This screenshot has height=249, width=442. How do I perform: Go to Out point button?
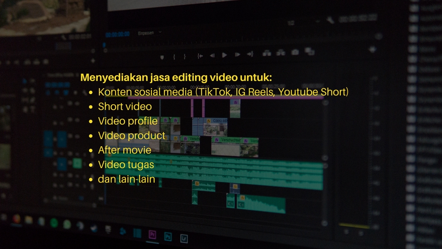click(x=250, y=54)
